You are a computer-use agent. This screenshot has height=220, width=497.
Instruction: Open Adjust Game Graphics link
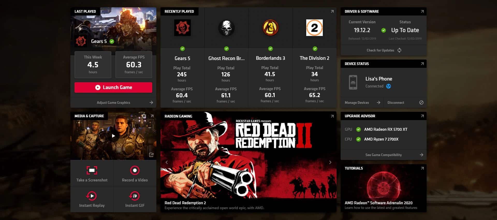[113, 102]
